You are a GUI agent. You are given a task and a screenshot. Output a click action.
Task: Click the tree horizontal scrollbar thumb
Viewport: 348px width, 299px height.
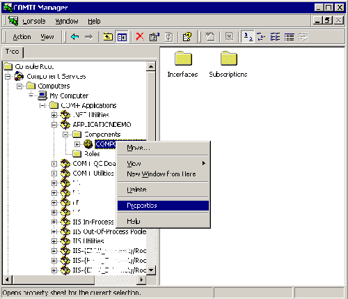point(53,279)
